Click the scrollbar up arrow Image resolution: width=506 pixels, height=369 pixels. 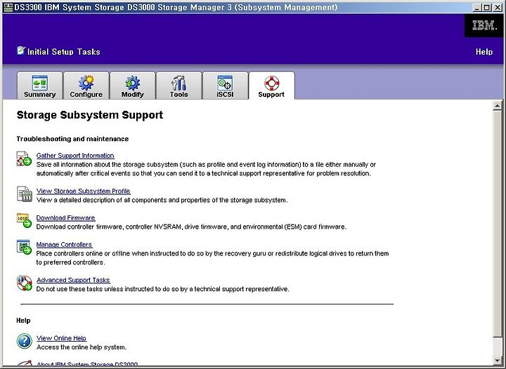pos(498,106)
